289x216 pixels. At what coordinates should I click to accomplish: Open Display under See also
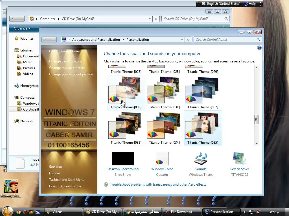pos(54,173)
